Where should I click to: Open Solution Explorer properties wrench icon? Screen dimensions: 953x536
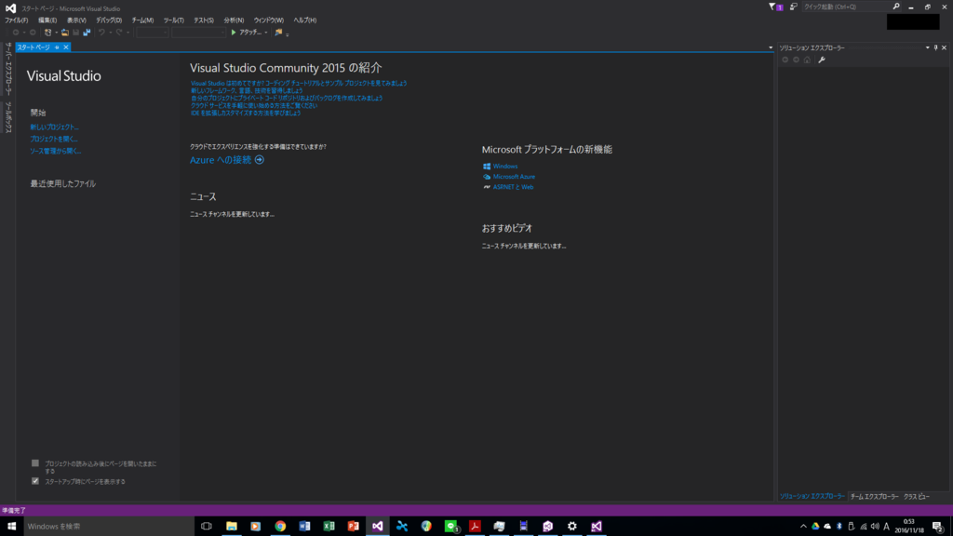[822, 60]
